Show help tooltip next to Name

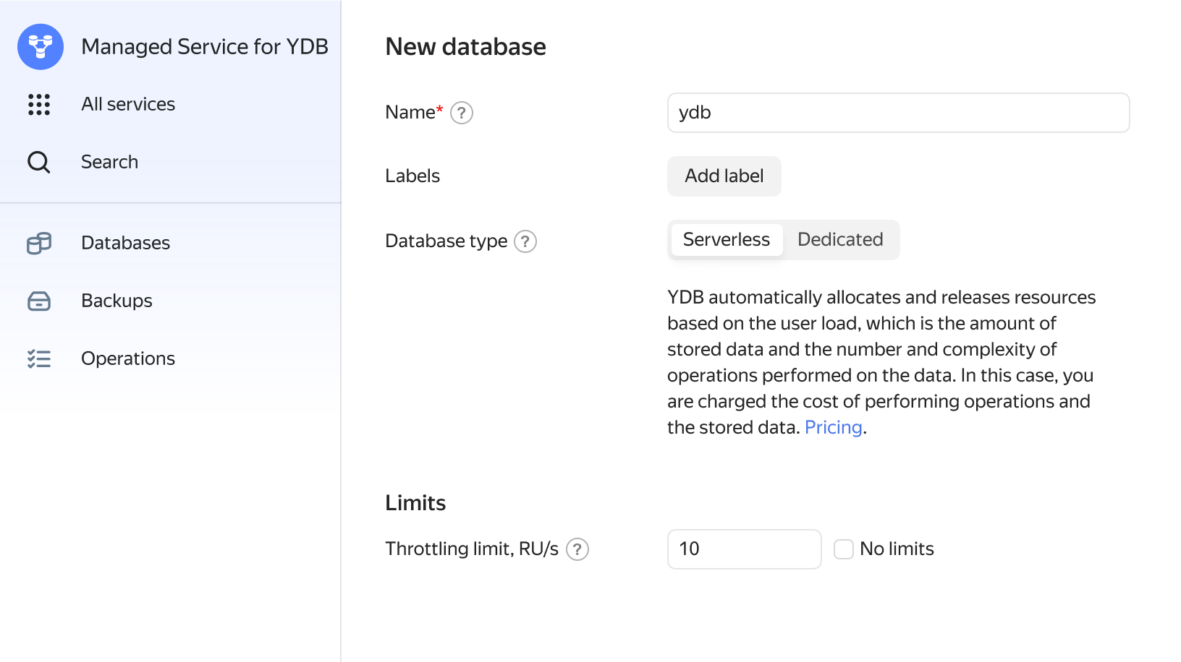click(462, 113)
